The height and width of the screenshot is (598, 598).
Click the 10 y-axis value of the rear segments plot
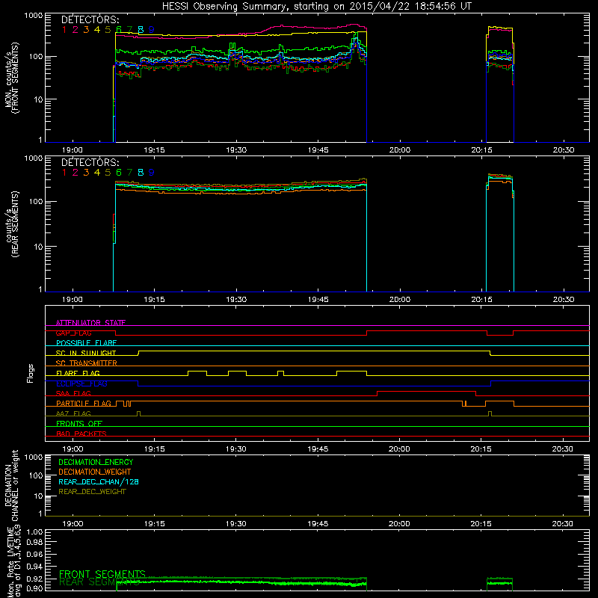(38, 247)
